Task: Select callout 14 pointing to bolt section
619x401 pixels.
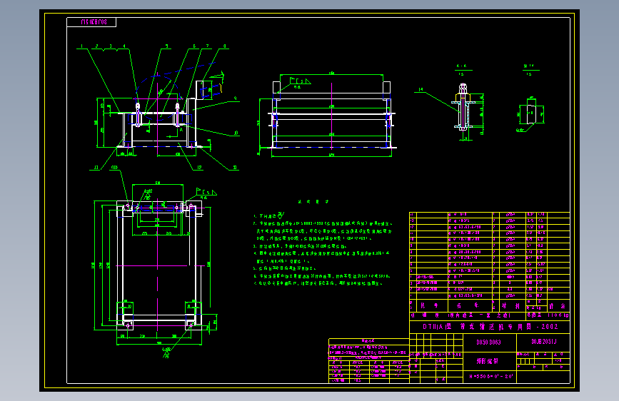Action: [421, 90]
